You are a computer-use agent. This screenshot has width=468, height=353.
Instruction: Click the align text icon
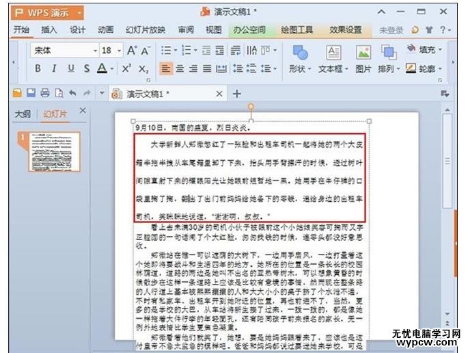coord(265,50)
